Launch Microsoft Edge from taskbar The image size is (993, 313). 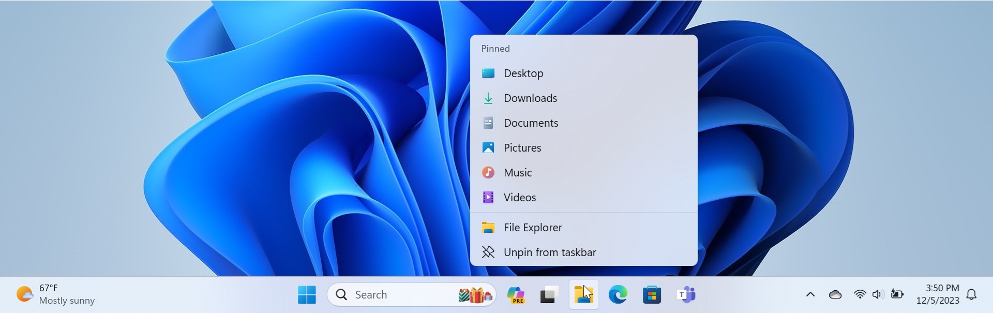(x=618, y=295)
